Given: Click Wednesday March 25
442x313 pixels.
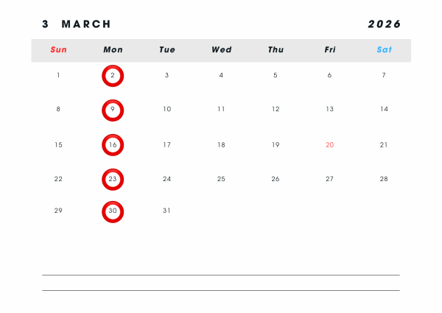Looking at the screenshot, I should click(x=221, y=179).
